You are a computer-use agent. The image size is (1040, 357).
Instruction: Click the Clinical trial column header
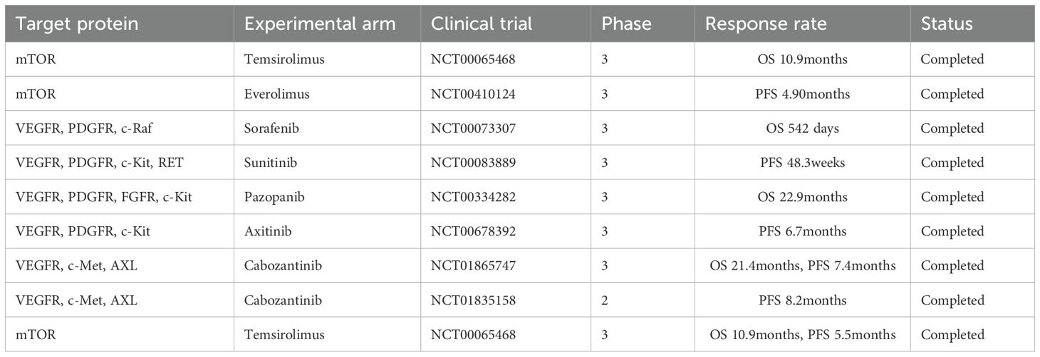482,23
